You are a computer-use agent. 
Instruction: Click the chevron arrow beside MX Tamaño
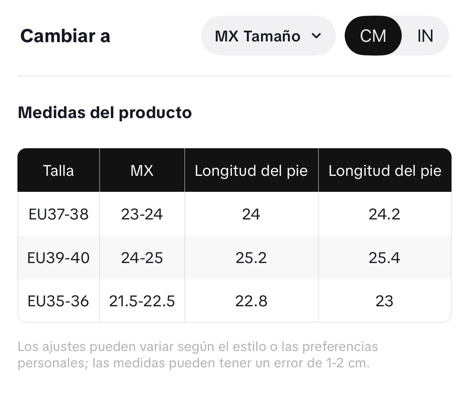(x=317, y=36)
